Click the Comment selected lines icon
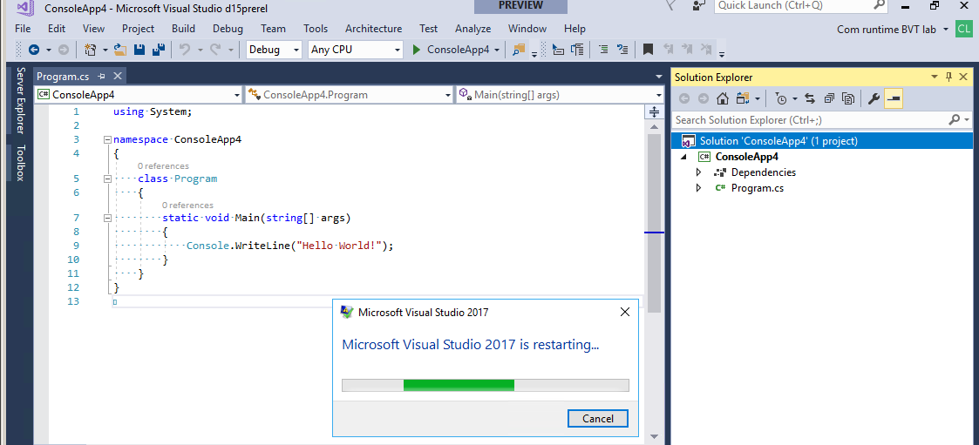The width and height of the screenshot is (979, 445). pyautogui.click(x=603, y=50)
